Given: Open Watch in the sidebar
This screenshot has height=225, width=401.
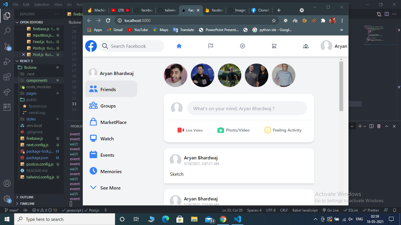Looking at the screenshot, I should point(111,139).
